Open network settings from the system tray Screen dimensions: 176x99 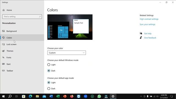(155, 96)
